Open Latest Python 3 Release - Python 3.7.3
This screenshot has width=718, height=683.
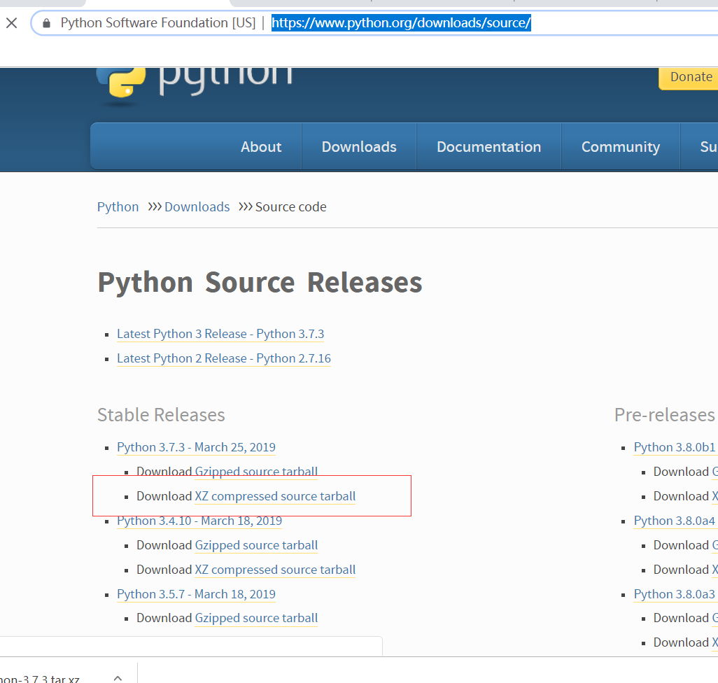click(x=220, y=335)
